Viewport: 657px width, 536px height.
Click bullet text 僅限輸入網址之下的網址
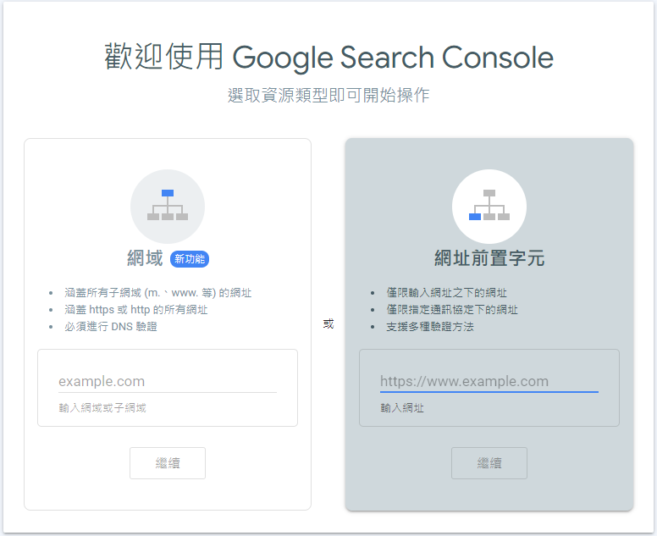[447, 292]
